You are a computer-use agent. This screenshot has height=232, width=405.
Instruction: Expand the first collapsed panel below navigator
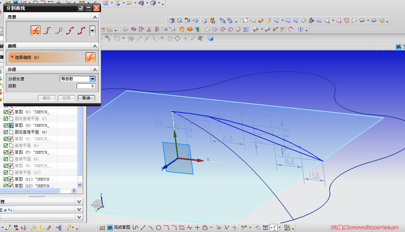(79, 202)
